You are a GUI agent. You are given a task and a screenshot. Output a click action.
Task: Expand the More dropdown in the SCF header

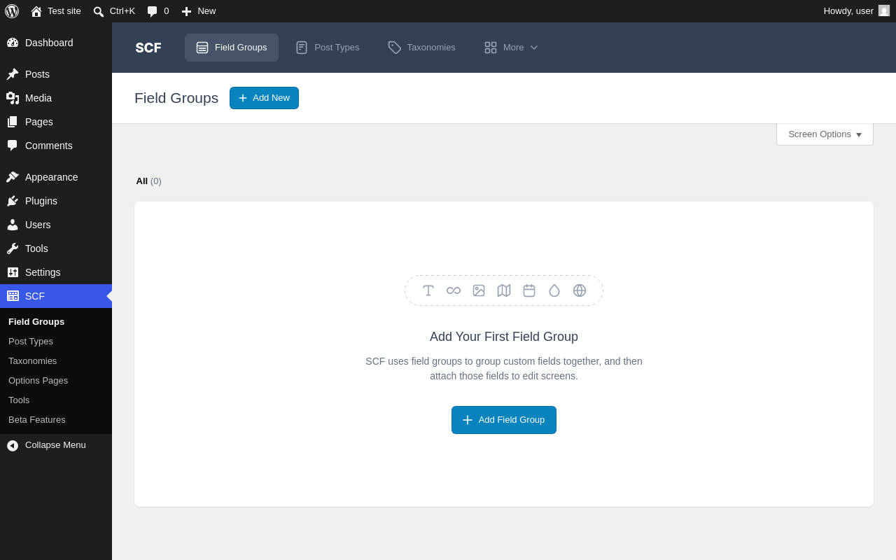tap(511, 48)
